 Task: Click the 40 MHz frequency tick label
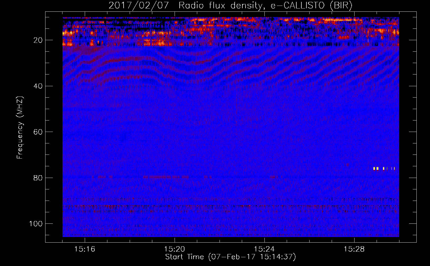pyautogui.click(x=38, y=86)
